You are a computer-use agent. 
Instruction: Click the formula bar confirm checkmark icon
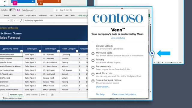point(18,20)
